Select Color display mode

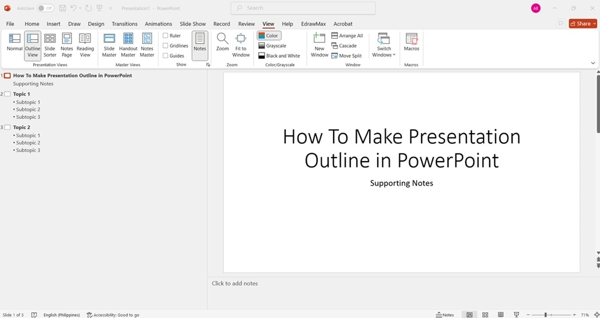pos(269,35)
